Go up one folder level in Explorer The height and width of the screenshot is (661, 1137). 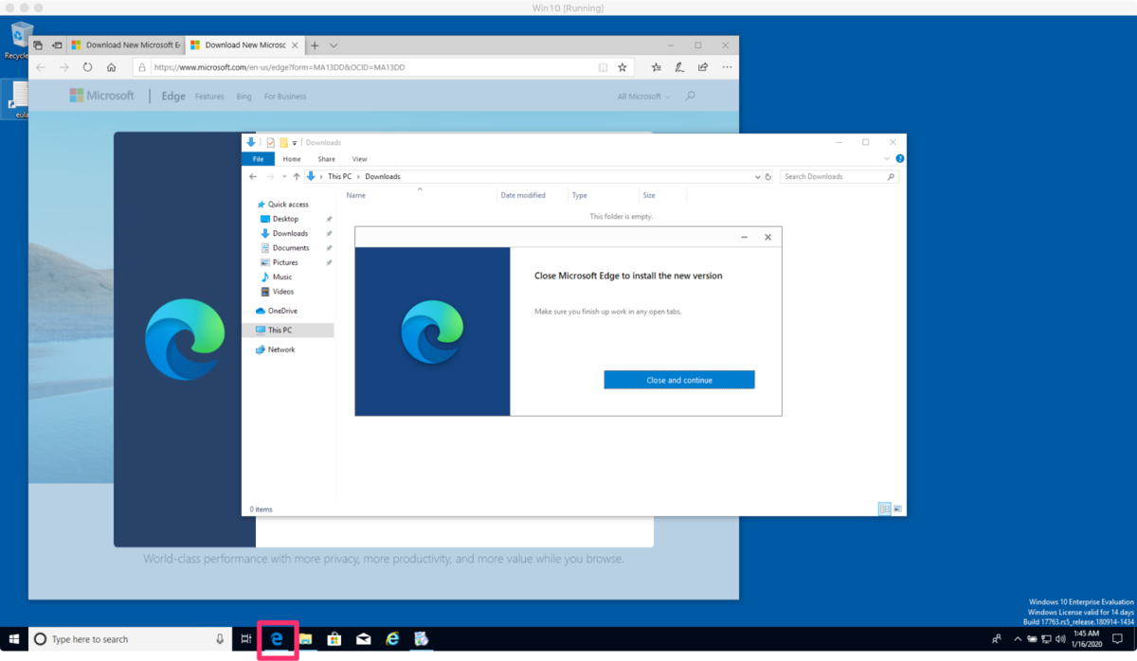tap(297, 176)
